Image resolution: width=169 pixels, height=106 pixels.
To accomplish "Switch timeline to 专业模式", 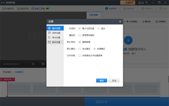I will [7, 72].
